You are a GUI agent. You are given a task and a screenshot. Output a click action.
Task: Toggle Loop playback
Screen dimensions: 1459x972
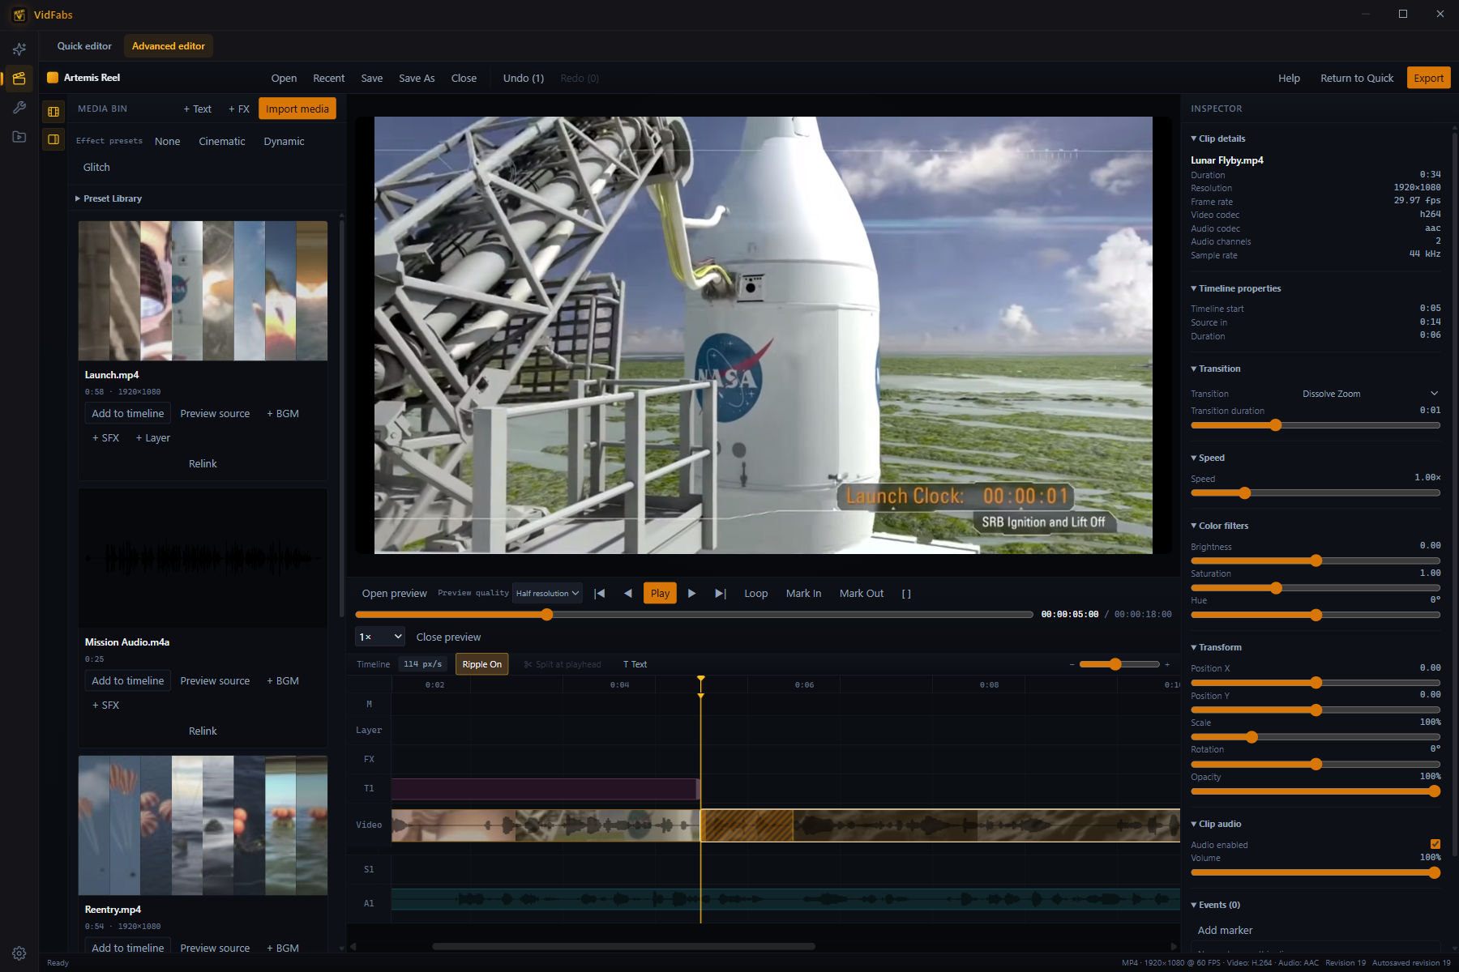[756, 594]
